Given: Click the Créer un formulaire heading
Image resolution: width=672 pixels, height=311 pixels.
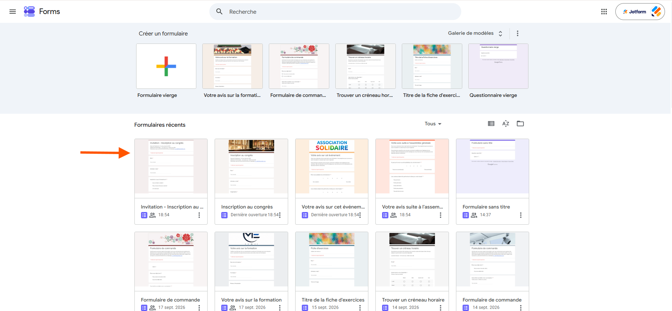Looking at the screenshot, I should pos(163,34).
